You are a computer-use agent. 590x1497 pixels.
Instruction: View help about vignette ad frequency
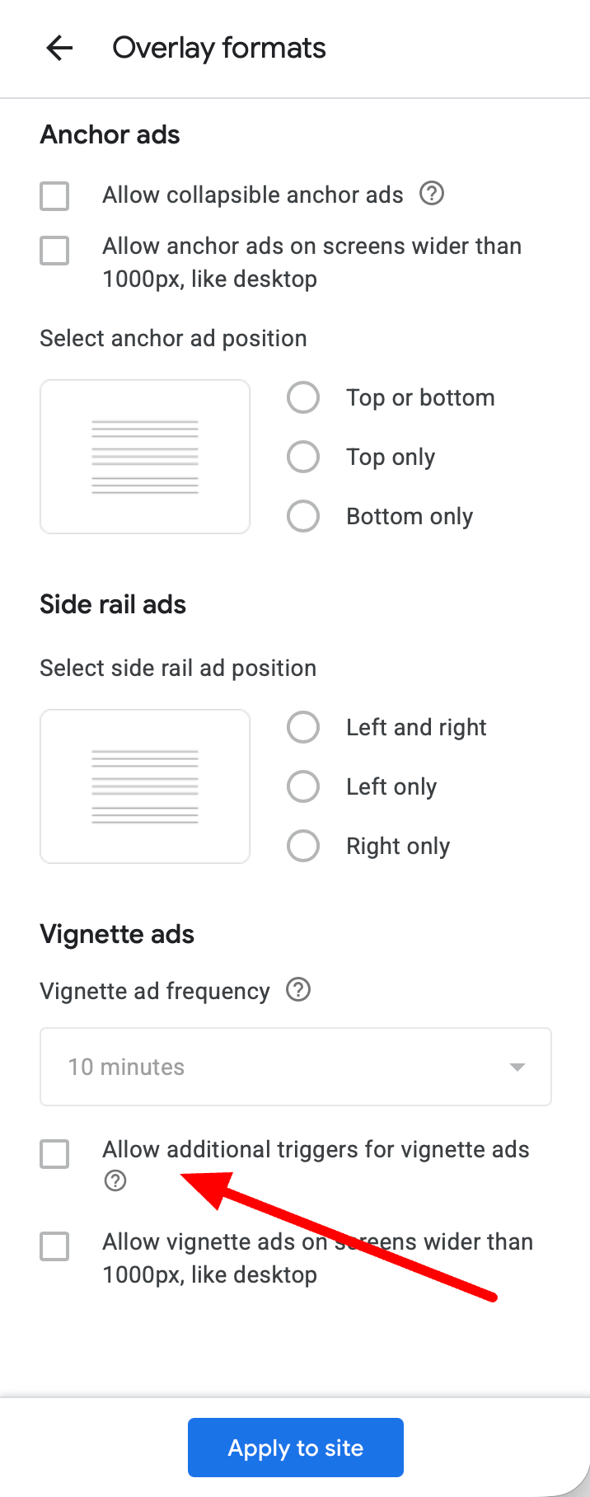click(299, 990)
